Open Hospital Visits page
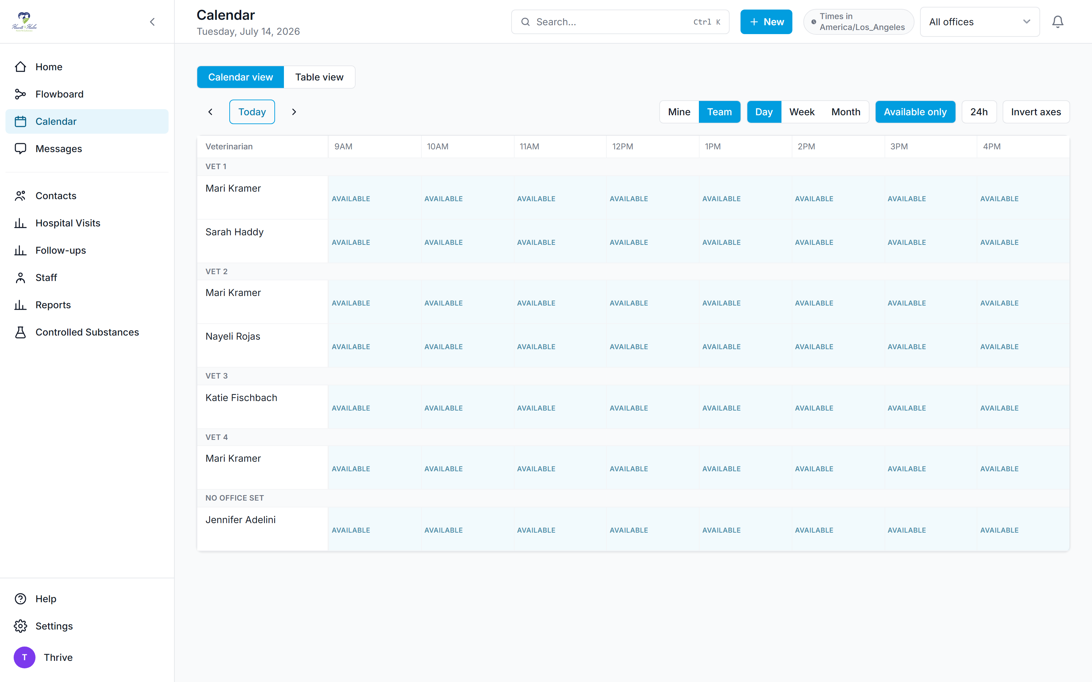This screenshot has height=682, width=1092. click(87, 223)
